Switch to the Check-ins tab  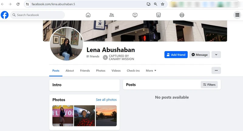click(133, 71)
